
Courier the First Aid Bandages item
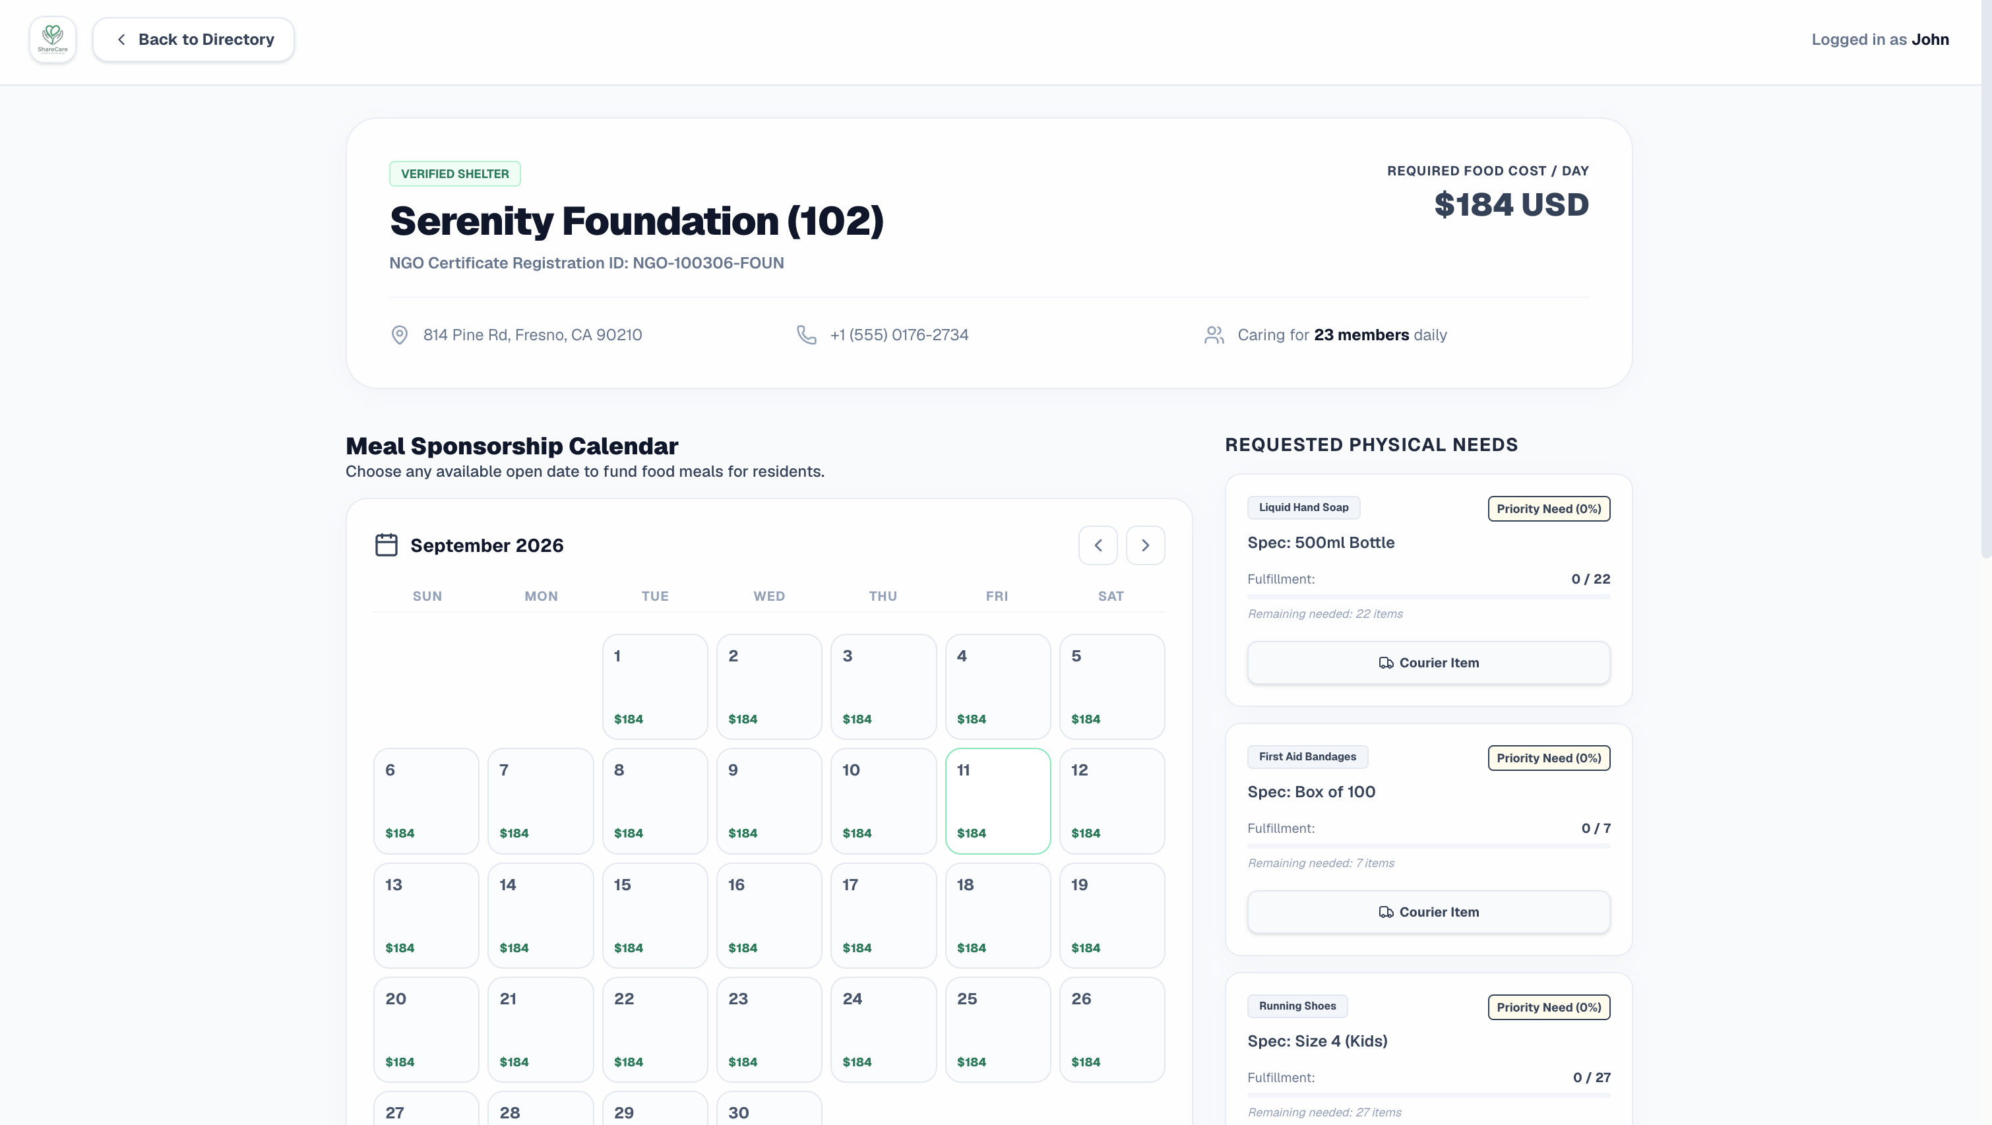pyautogui.click(x=1428, y=911)
